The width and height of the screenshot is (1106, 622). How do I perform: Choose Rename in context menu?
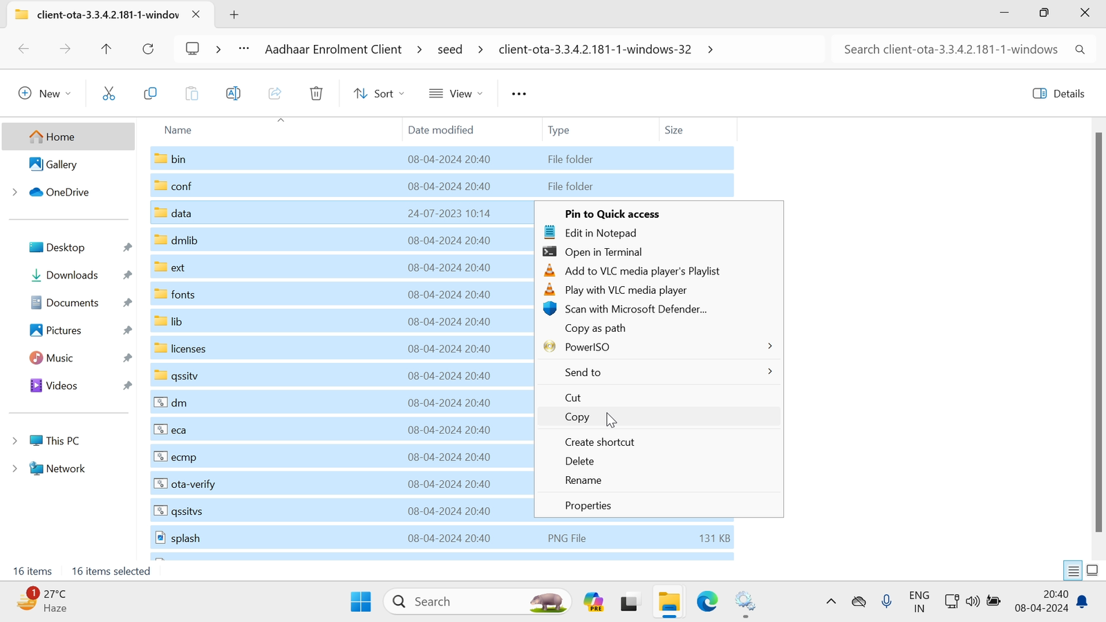[x=659, y=480]
